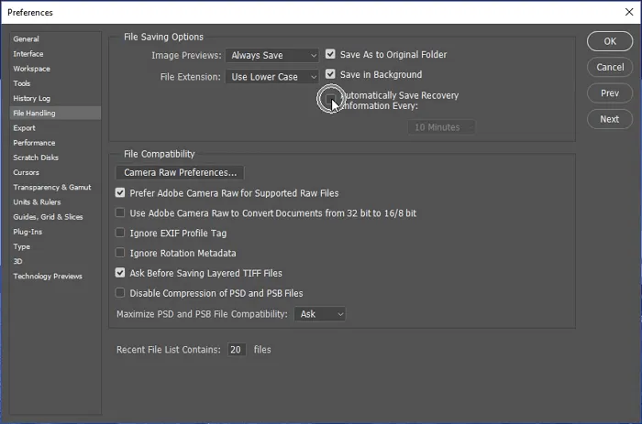Enable Ignore EXIF Profile Tag
The image size is (642, 424).
point(120,234)
